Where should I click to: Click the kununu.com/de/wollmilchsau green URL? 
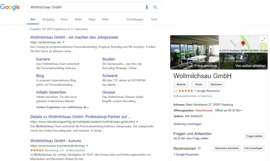58,146
